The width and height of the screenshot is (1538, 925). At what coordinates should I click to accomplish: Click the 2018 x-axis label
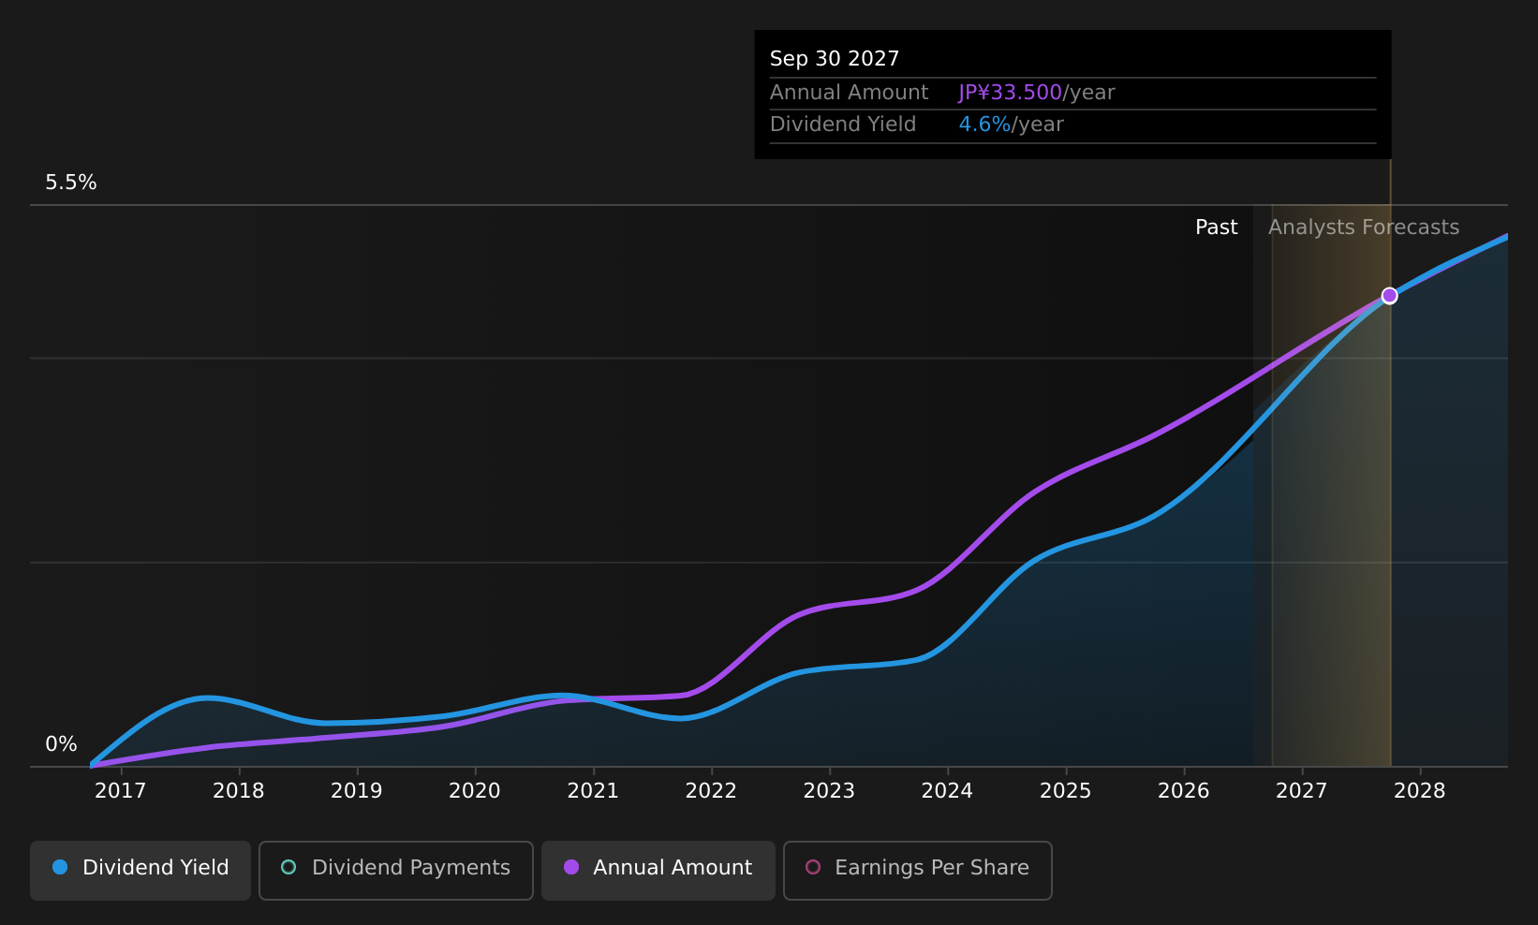[x=239, y=791]
